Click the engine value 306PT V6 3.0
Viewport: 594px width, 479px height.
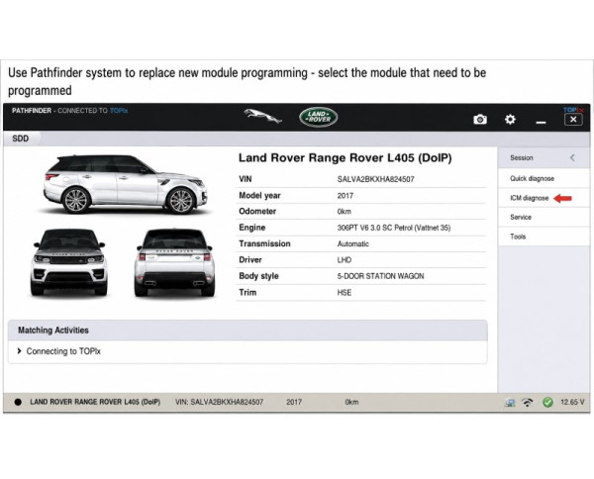(x=394, y=228)
